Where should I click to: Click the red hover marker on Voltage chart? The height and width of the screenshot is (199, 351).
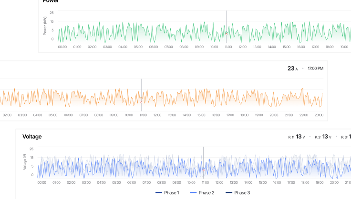[x=204, y=169]
